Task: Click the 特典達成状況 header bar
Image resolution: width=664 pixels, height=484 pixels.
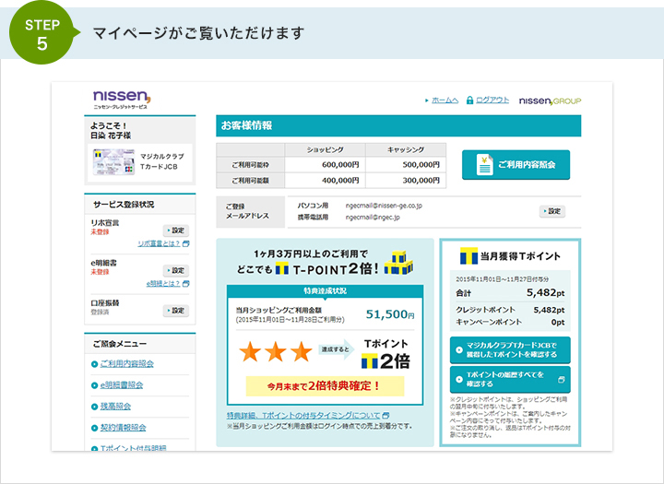Action: click(326, 291)
